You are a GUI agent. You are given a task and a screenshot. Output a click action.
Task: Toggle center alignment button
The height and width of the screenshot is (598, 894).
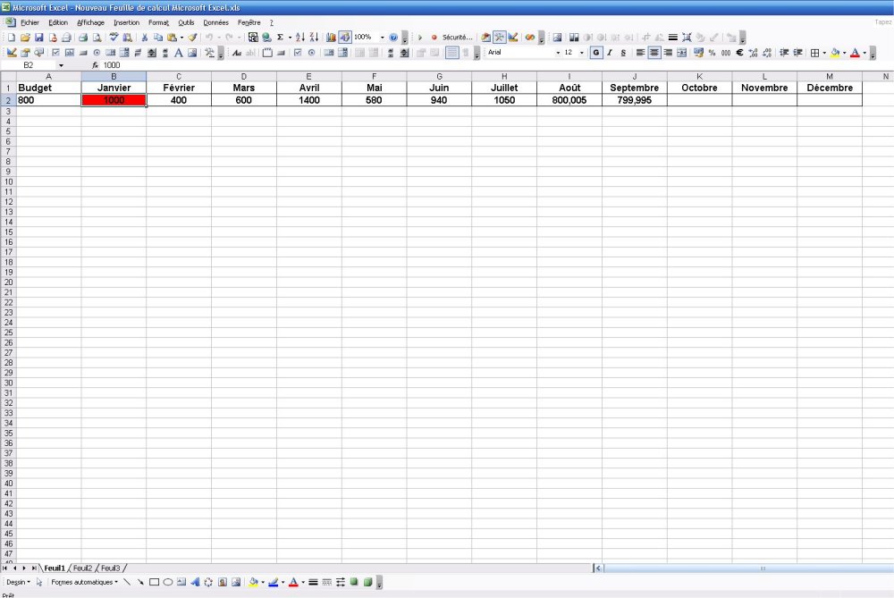654,53
